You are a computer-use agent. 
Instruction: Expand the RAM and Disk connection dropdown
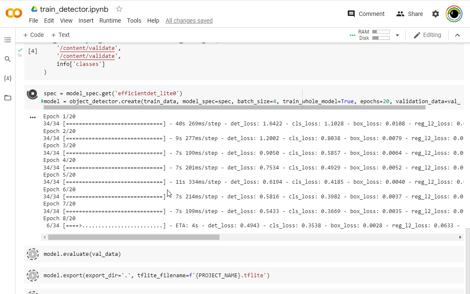397,35
